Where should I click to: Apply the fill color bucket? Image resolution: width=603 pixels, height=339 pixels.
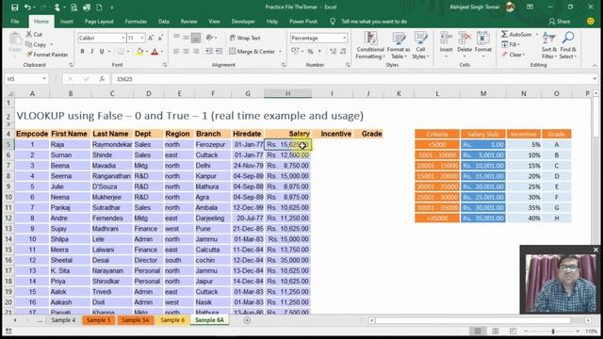tap(139, 52)
